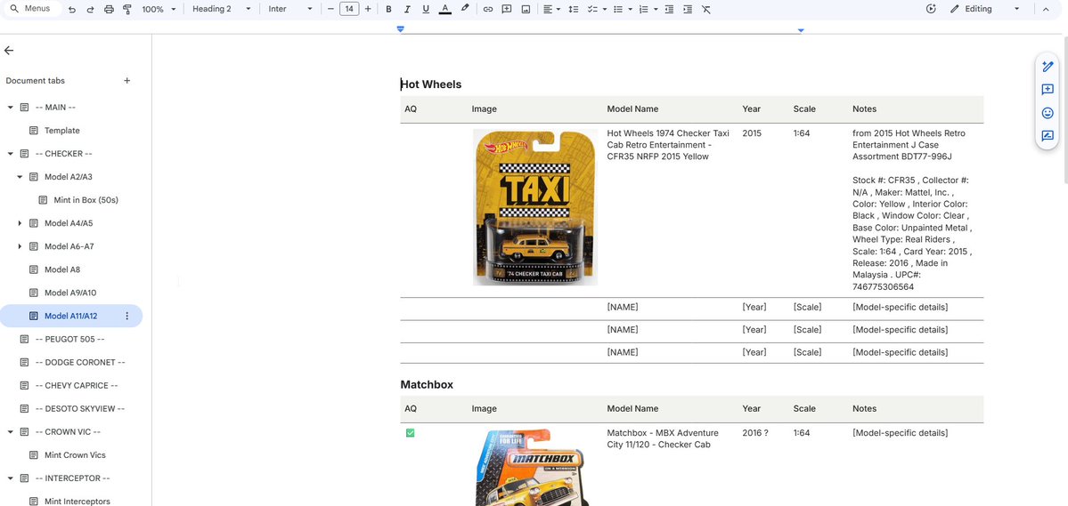Activate the Paint format tool
1068x506 pixels.
[127, 10]
